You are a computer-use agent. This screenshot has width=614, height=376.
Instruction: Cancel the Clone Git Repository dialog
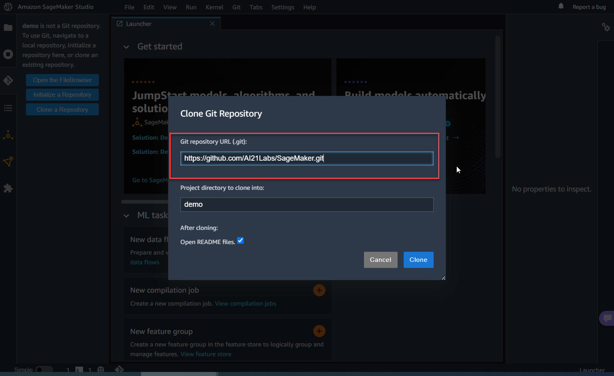pyautogui.click(x=381, y=260)
